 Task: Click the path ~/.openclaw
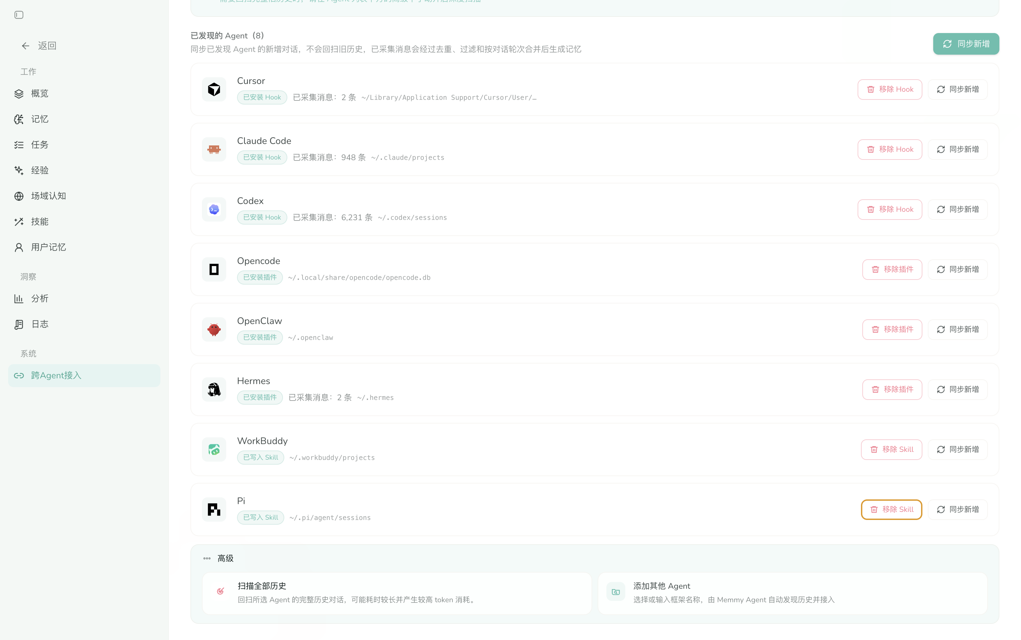coord(311,338)
